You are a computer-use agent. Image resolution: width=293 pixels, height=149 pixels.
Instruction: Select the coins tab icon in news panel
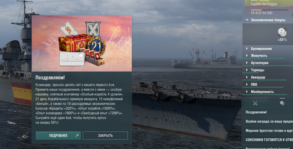pyautogui.click(x=282, y=103)
